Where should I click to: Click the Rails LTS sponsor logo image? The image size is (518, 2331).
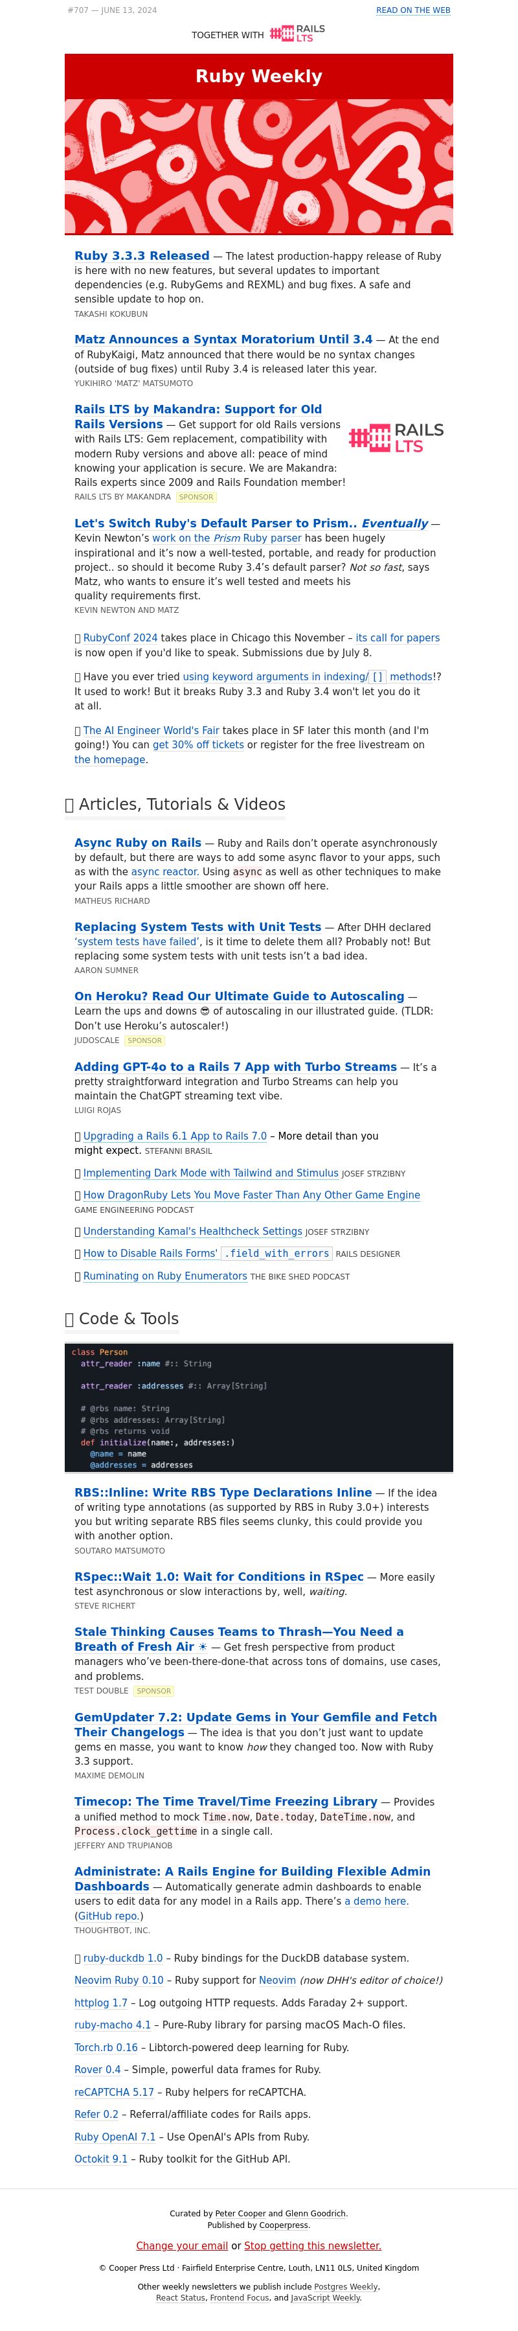(x=396, y=438)
